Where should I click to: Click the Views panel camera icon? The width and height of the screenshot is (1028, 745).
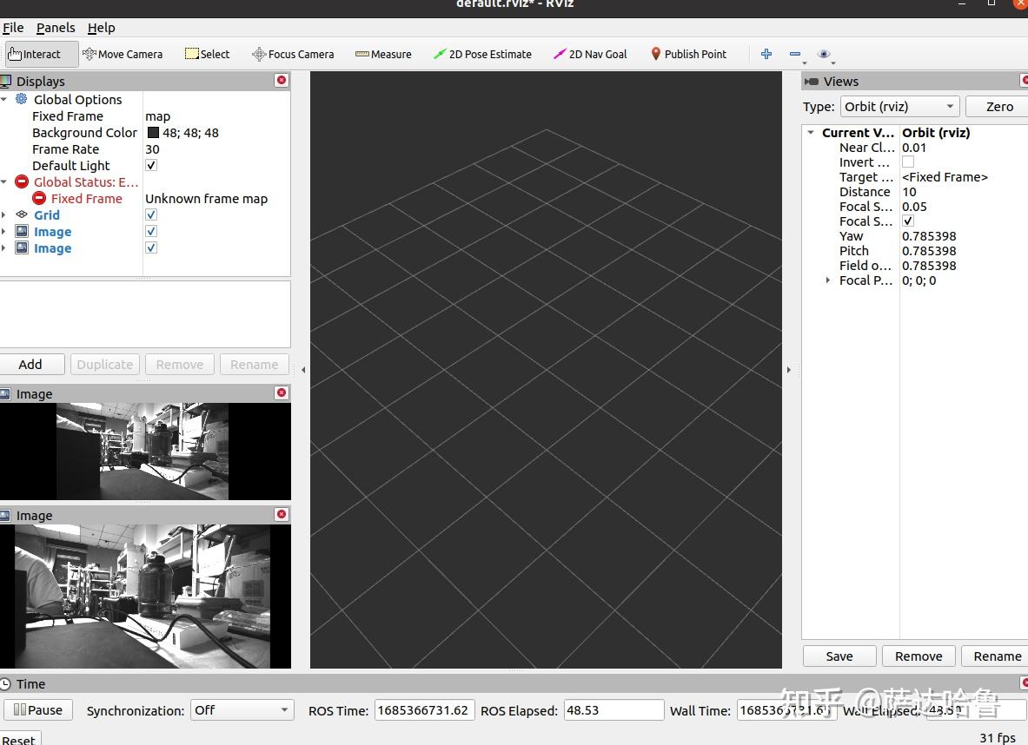(812, 82)
